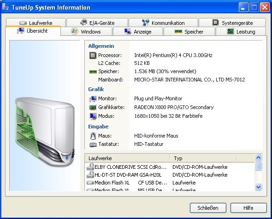Image resolution: width=272 pixels, height=219 pixels.
Task: Select the Übersicht tab
Action: tap(33, 31)
